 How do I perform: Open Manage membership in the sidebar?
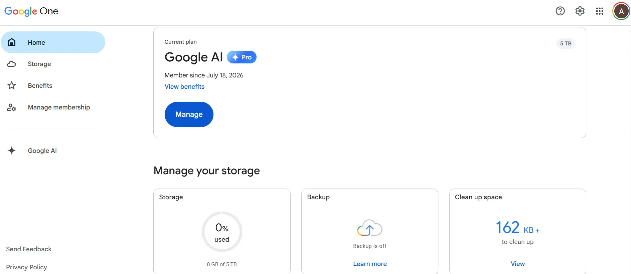pyautogui.click(x=53, y=107)
